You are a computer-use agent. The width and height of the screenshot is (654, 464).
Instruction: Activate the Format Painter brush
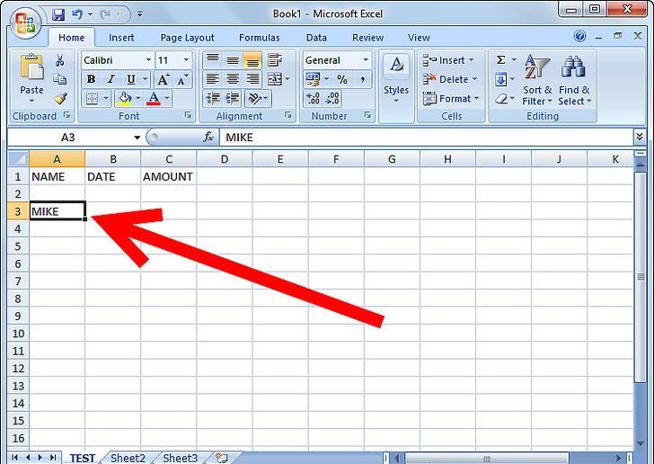click(60, 99)
